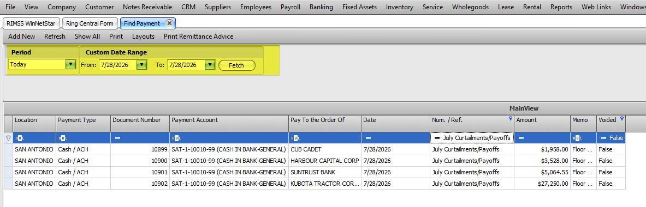Sort by the Date column header
Viewport: 646px width, 207px height.
(x=395, y=124)
